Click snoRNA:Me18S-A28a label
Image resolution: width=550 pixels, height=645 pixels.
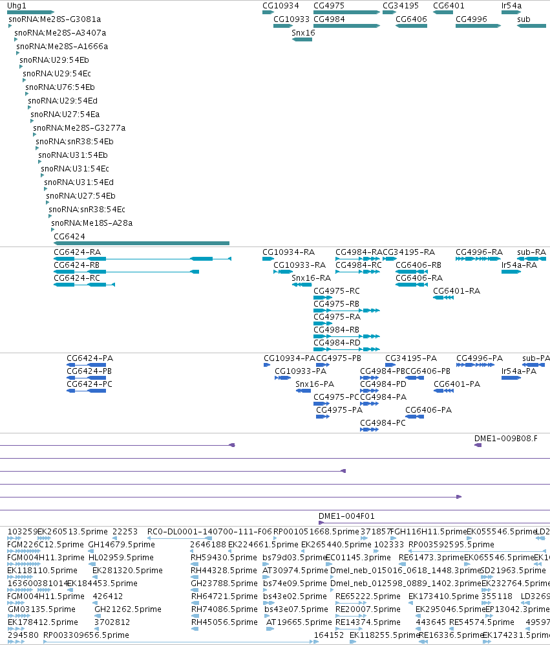(92, 223)
